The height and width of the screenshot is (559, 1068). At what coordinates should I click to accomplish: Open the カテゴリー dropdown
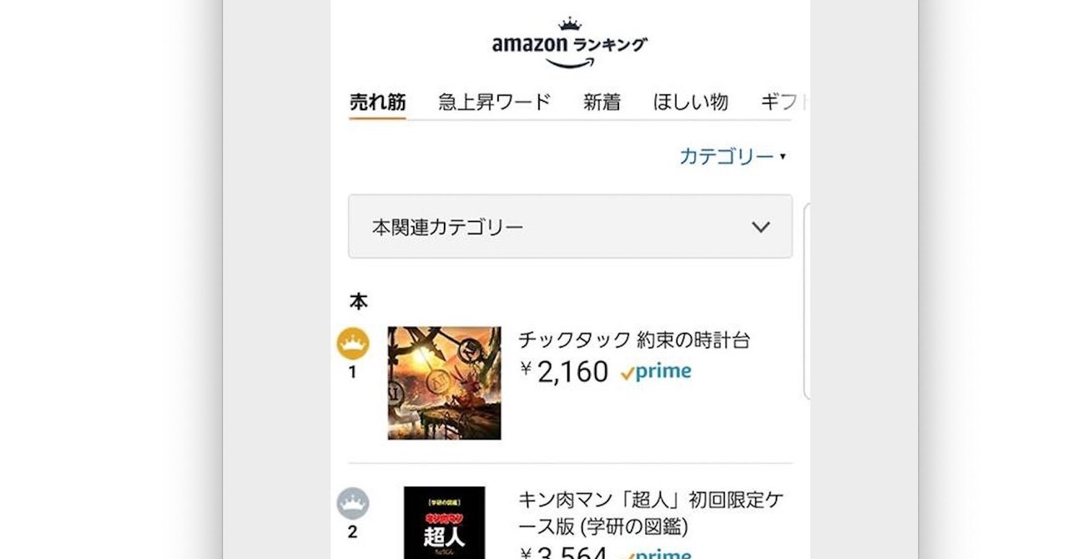[732, 156]
